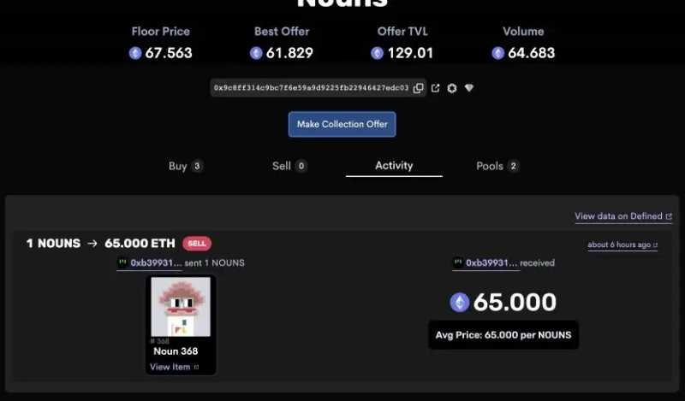Viewport: 685px width, 401px height.
Task: Click the sender's wallet avatar icon
Action: (x=122, y=262)
